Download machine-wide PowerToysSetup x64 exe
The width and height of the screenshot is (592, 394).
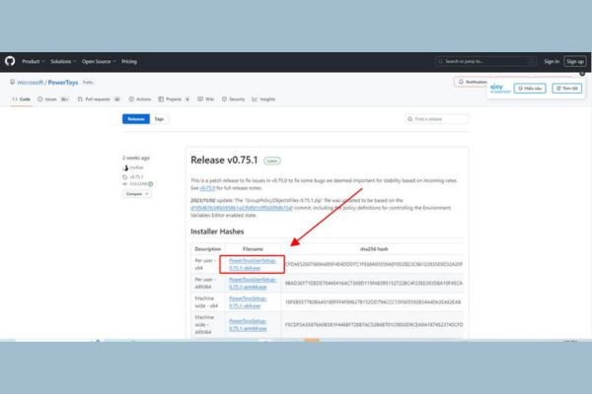pos(248,302)
